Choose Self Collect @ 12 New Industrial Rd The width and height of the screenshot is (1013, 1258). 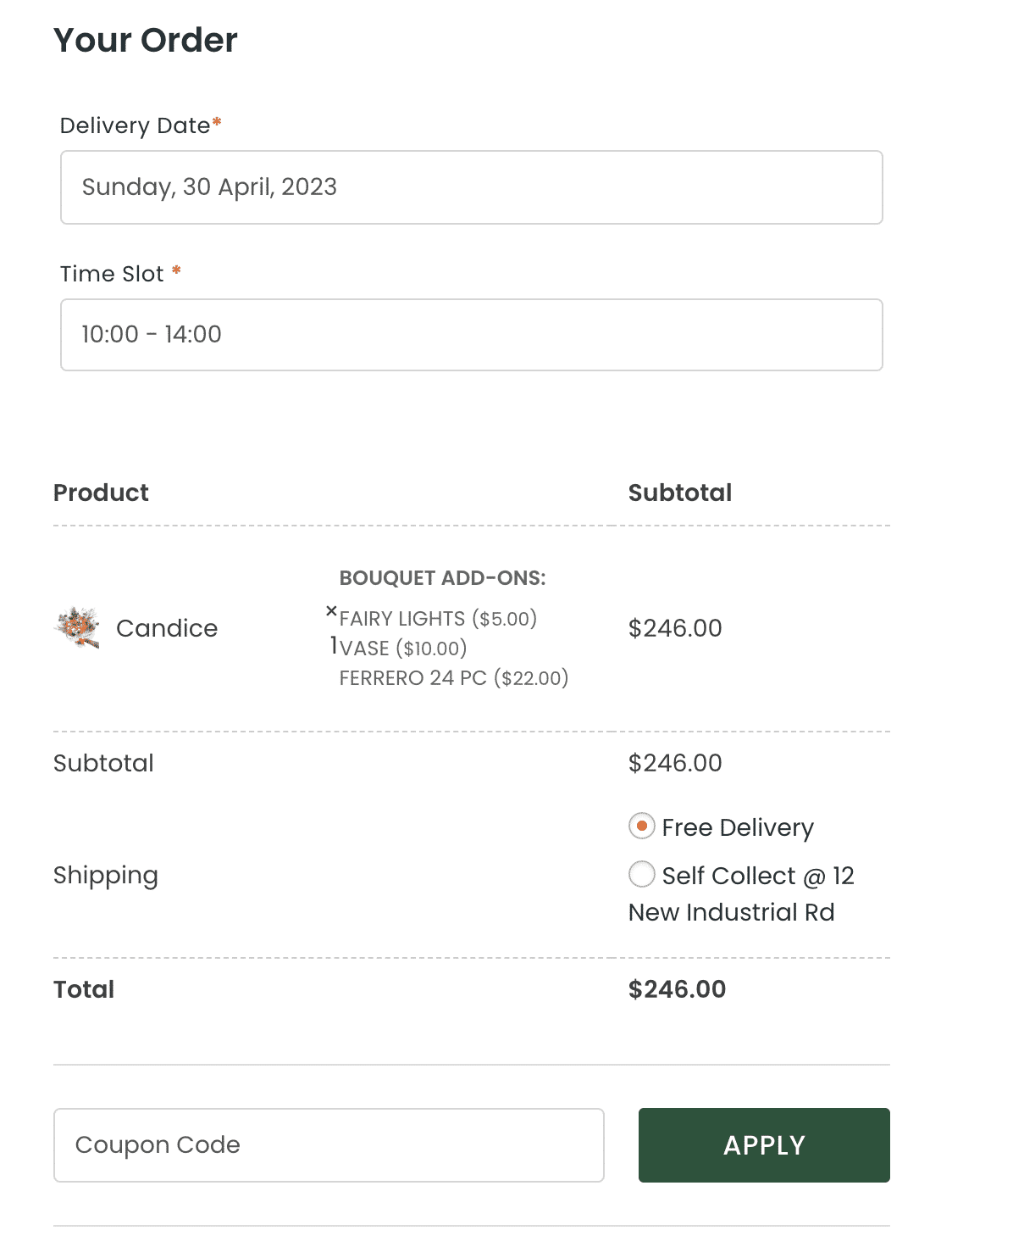(x=642, y=874)
